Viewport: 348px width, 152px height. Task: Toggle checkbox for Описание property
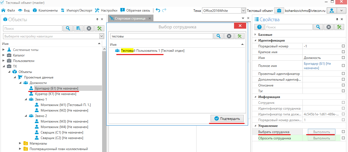click(x=343, y=85)
